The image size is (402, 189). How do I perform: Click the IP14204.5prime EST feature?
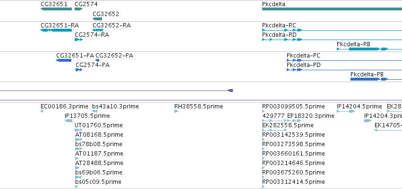click(346, 111)
